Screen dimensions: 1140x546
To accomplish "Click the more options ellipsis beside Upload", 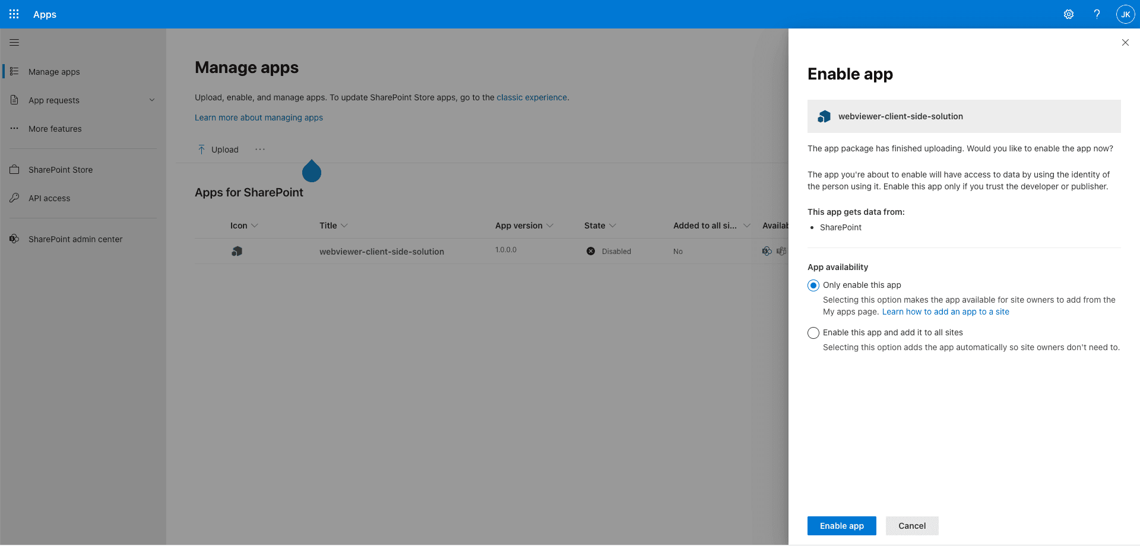I will coord(260,150).
